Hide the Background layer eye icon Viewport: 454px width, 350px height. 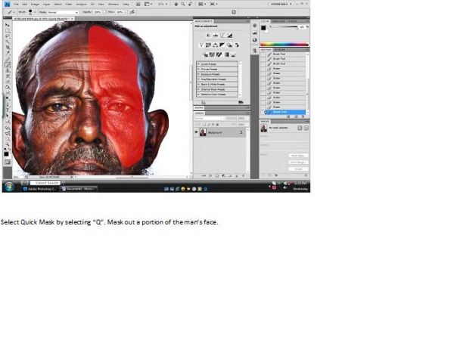tap(196, 132)
